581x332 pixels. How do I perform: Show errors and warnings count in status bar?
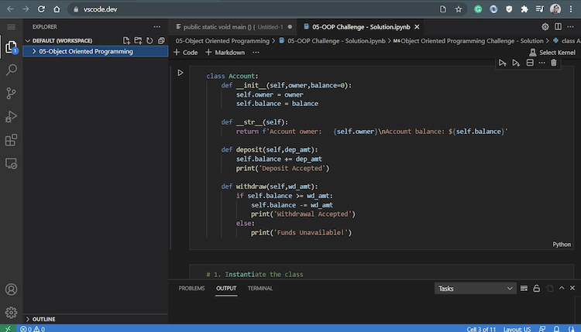click(x=33, y=329)
